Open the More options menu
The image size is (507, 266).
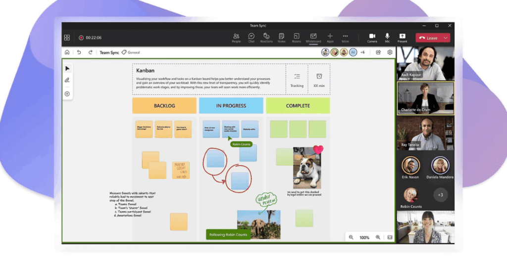point(345,38)
